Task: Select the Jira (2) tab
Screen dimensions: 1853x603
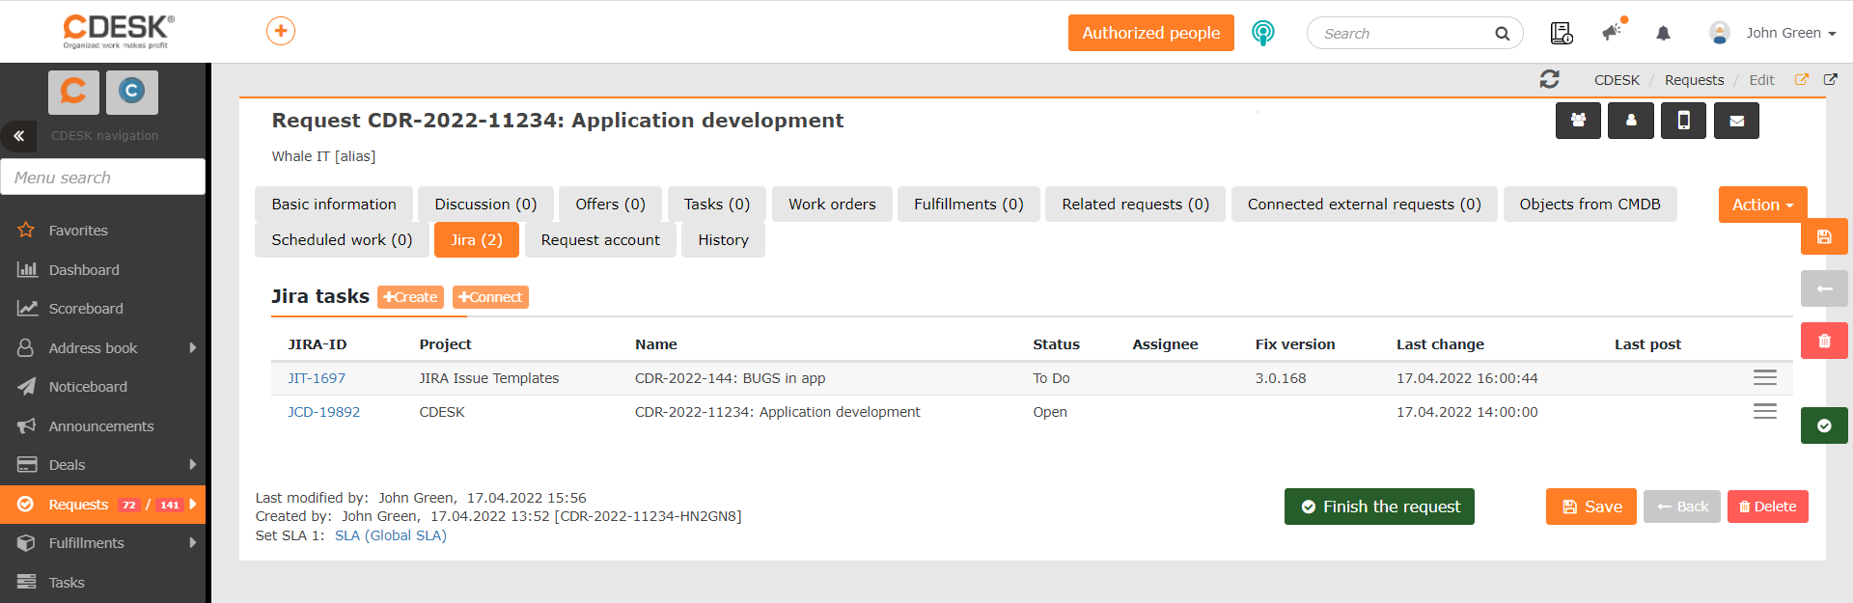Action: [477, 240]
